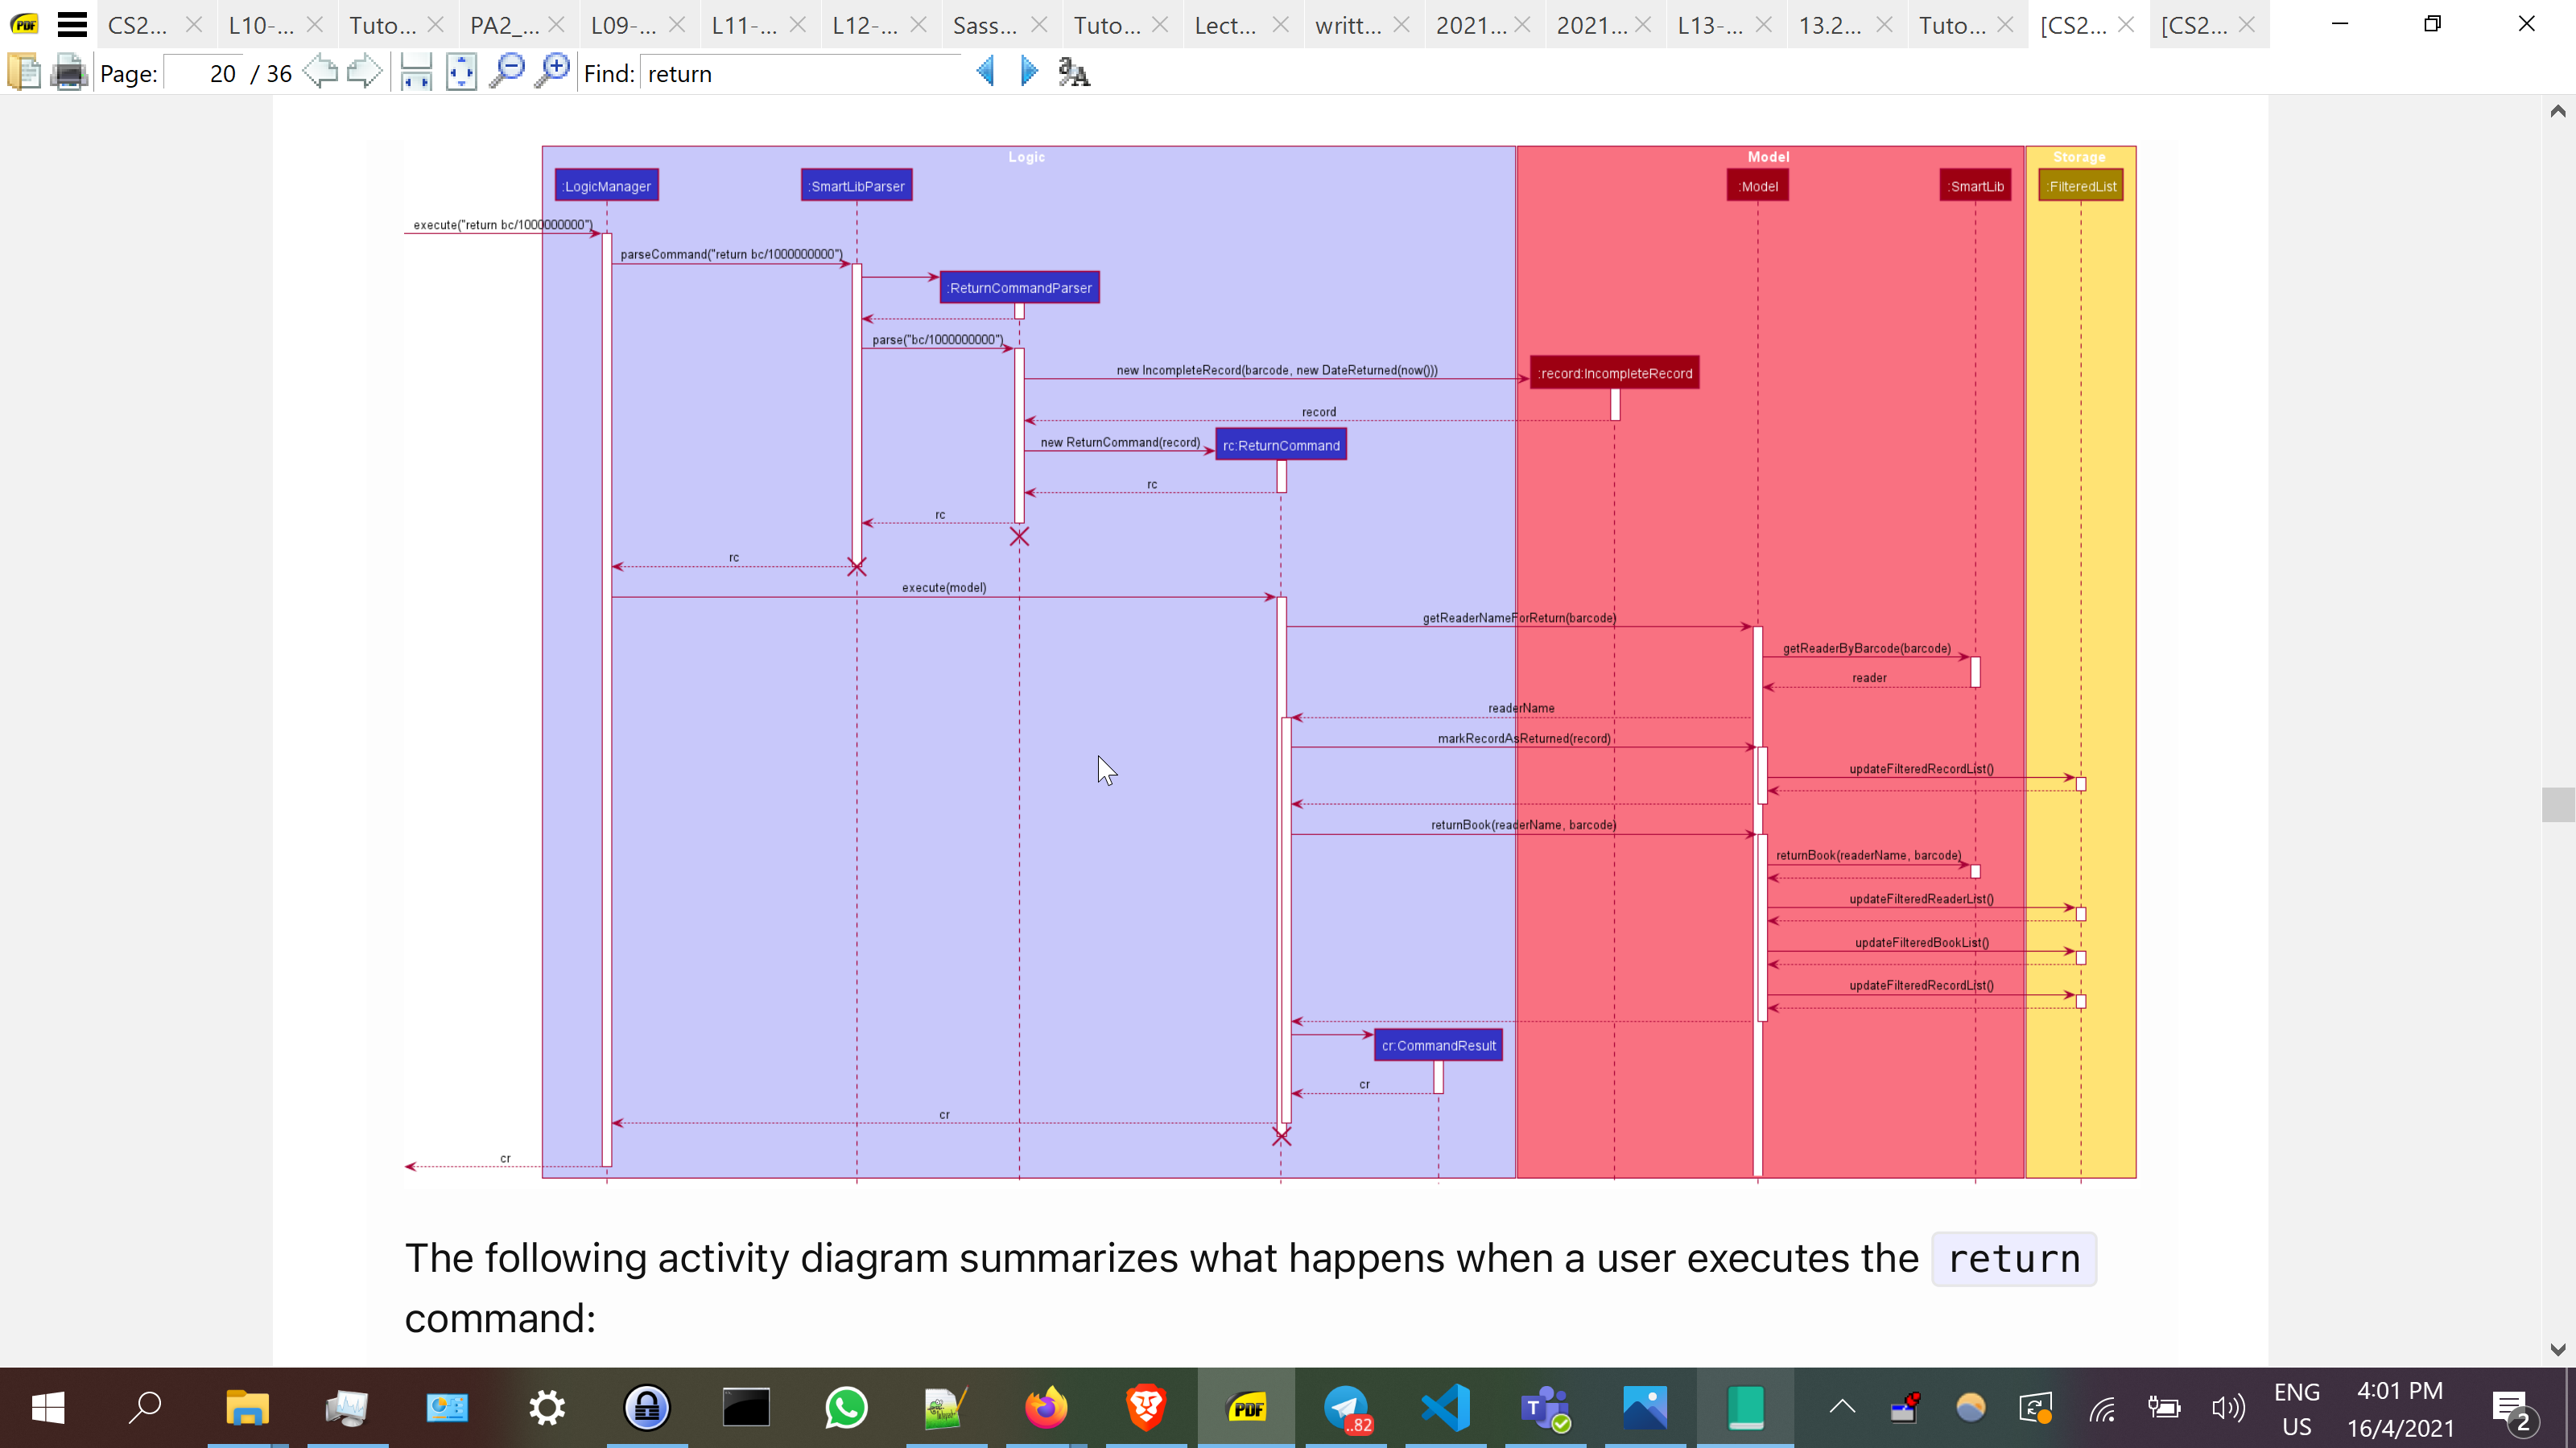Screen dimensions: 2576x1448
Task: Find next match blue arrow
Action: tap(1029, 72)
